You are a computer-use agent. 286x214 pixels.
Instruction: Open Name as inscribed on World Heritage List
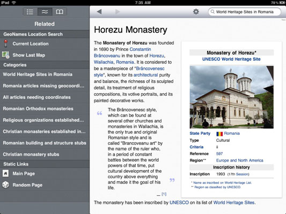point(222,183)
